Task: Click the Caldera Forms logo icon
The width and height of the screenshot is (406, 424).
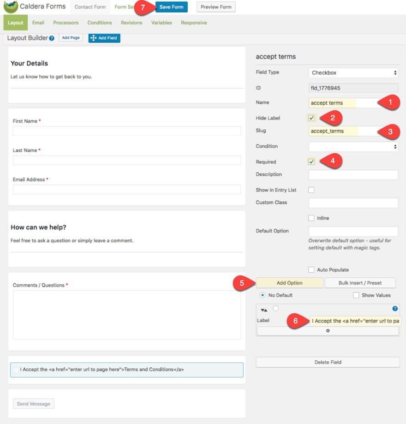Action: [x=11, y=6]
